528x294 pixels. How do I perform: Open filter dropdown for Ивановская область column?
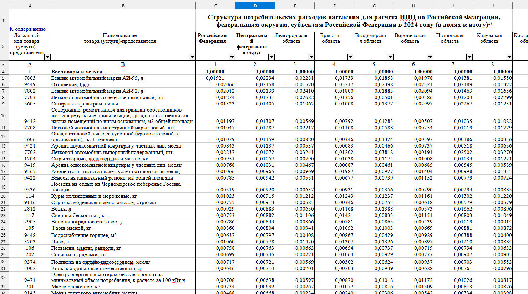point(469,57)
